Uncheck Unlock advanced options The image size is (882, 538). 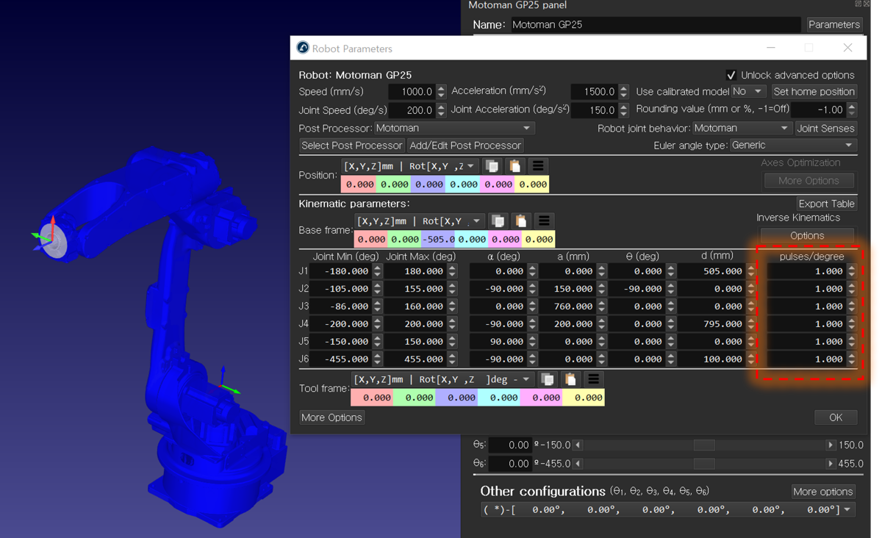(731, 75)
